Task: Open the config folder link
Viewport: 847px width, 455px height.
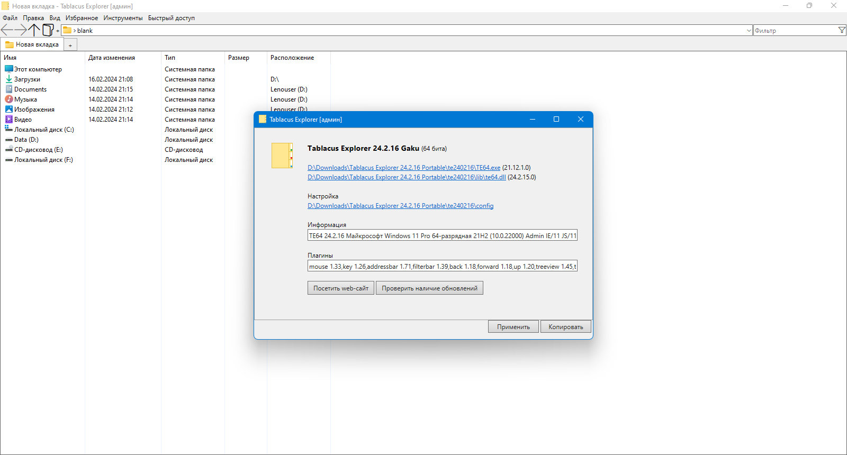Action: [x=400, y=206]
